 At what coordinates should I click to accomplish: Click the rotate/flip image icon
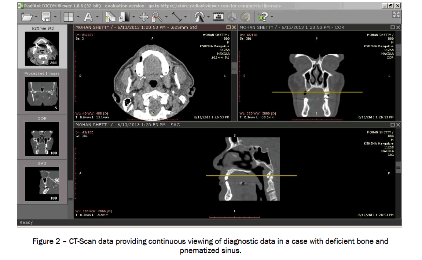tap(199, 17)
